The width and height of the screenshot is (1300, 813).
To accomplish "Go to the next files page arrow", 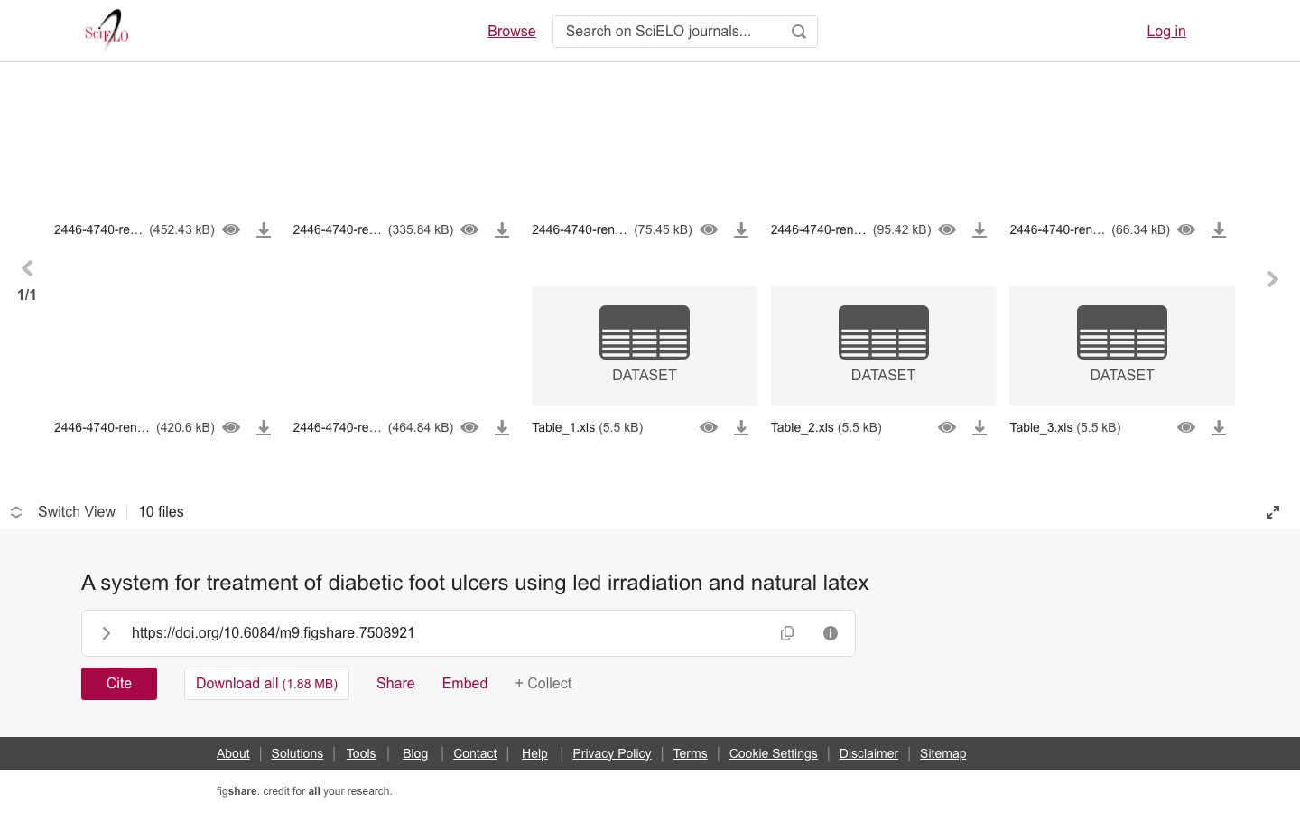I will [1273, 279].
